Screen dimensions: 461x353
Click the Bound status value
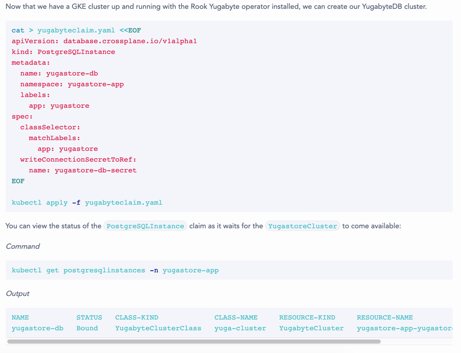coord(87,328)
